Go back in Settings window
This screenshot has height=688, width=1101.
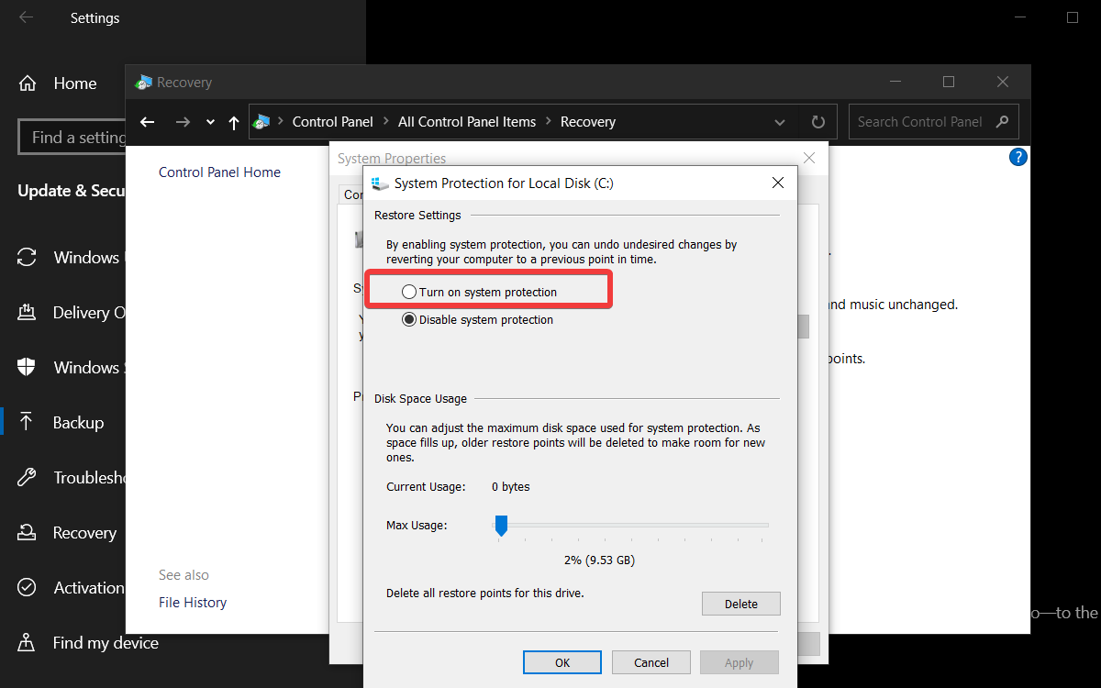[26, 17]
